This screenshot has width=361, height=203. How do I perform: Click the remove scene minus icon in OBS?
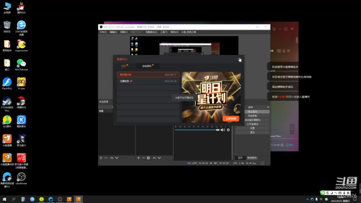(x=106, y=158)
